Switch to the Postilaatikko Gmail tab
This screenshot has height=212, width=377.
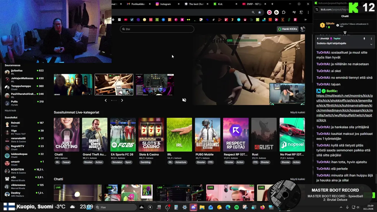[x=138, y=4]
